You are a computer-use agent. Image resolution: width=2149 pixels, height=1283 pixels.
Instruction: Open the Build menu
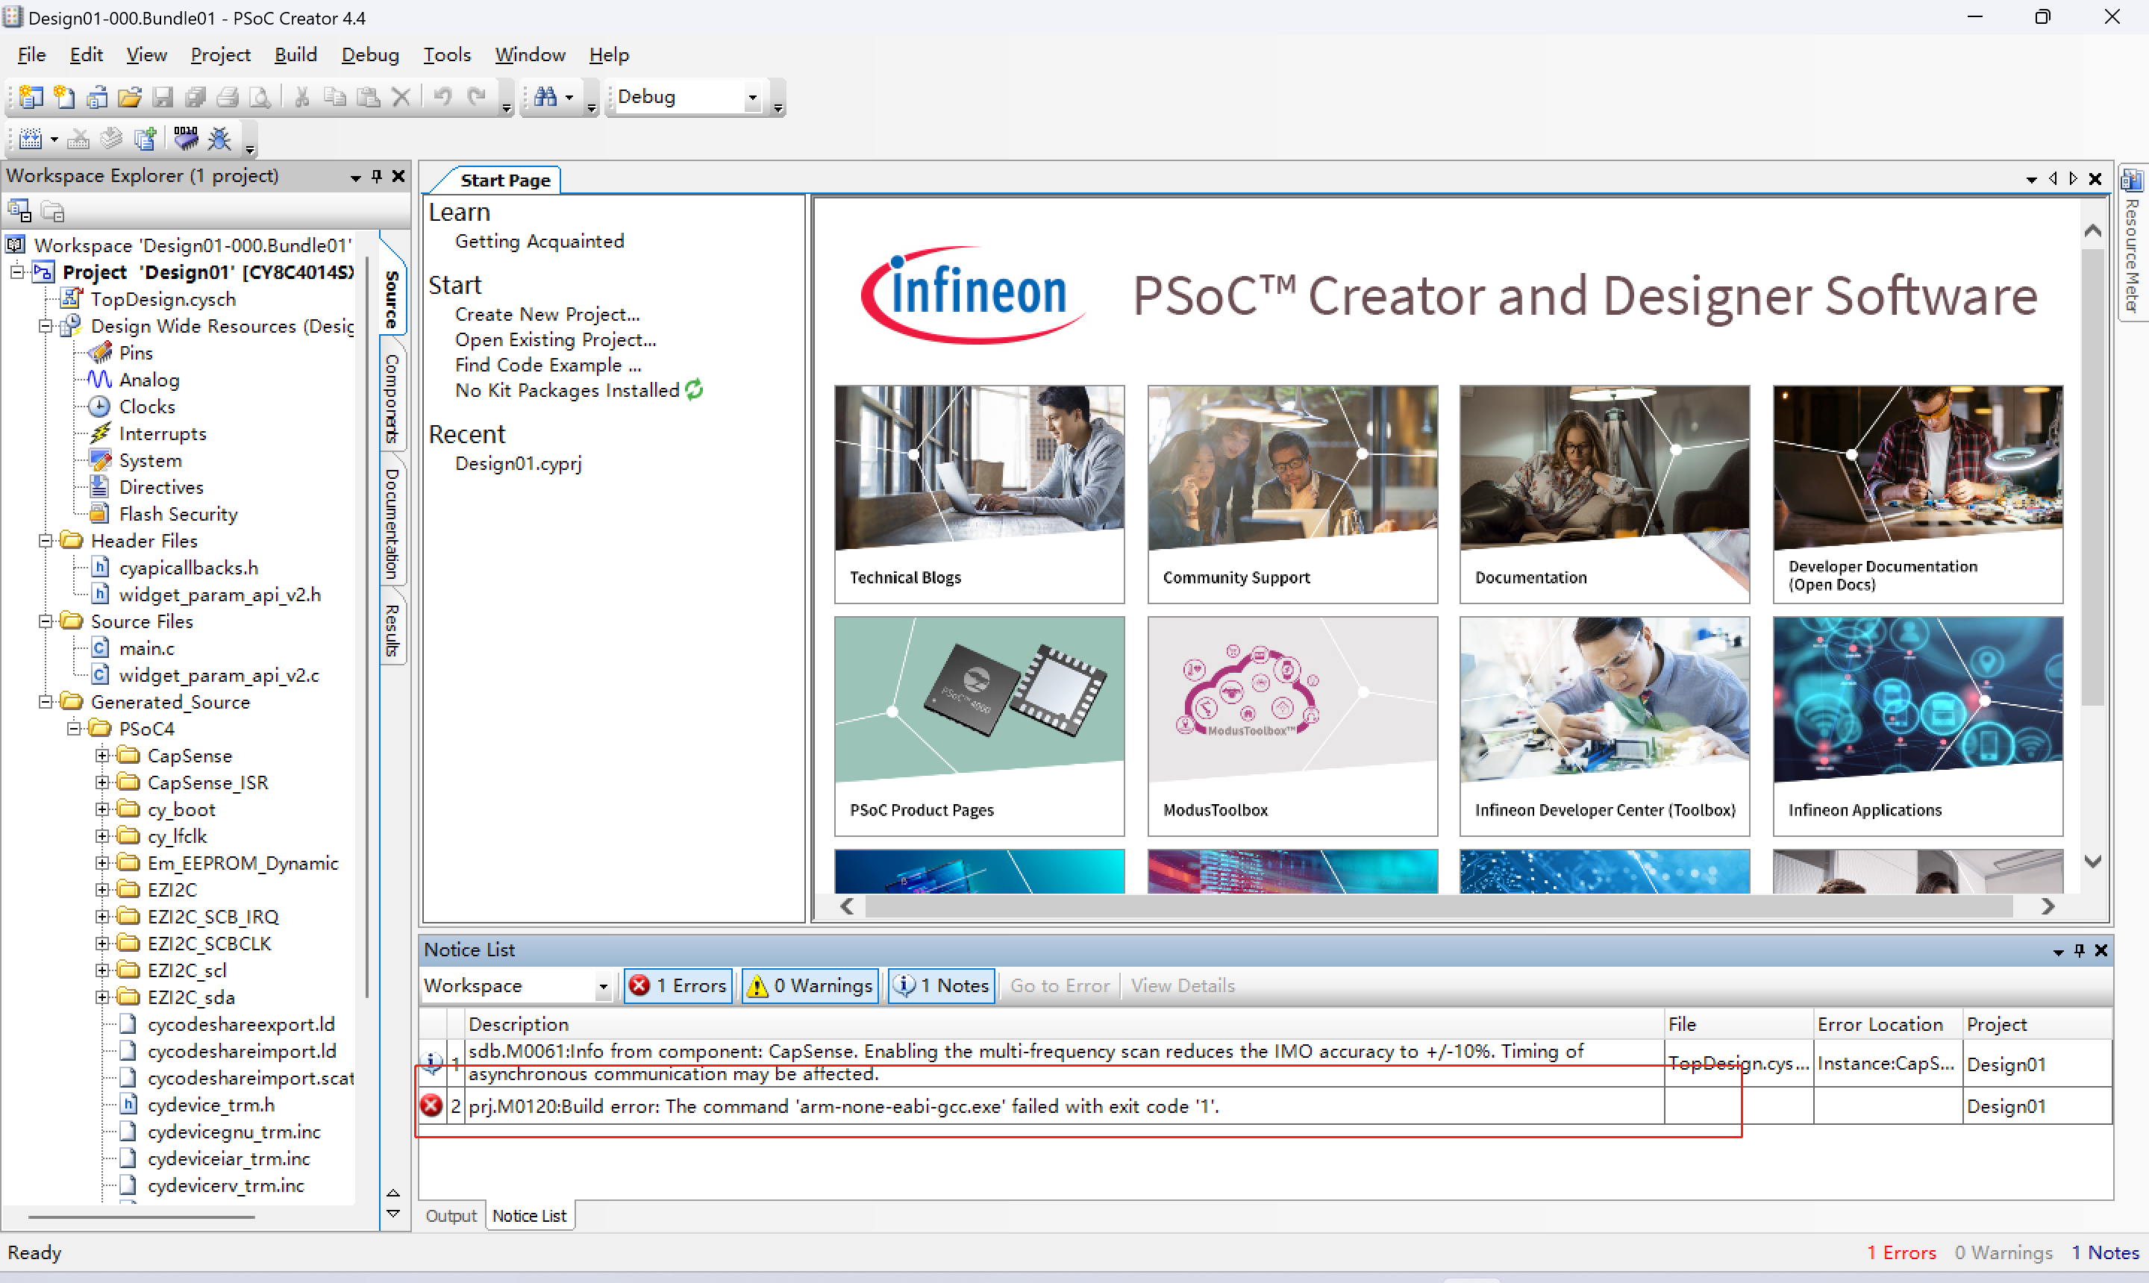[295, 54]
